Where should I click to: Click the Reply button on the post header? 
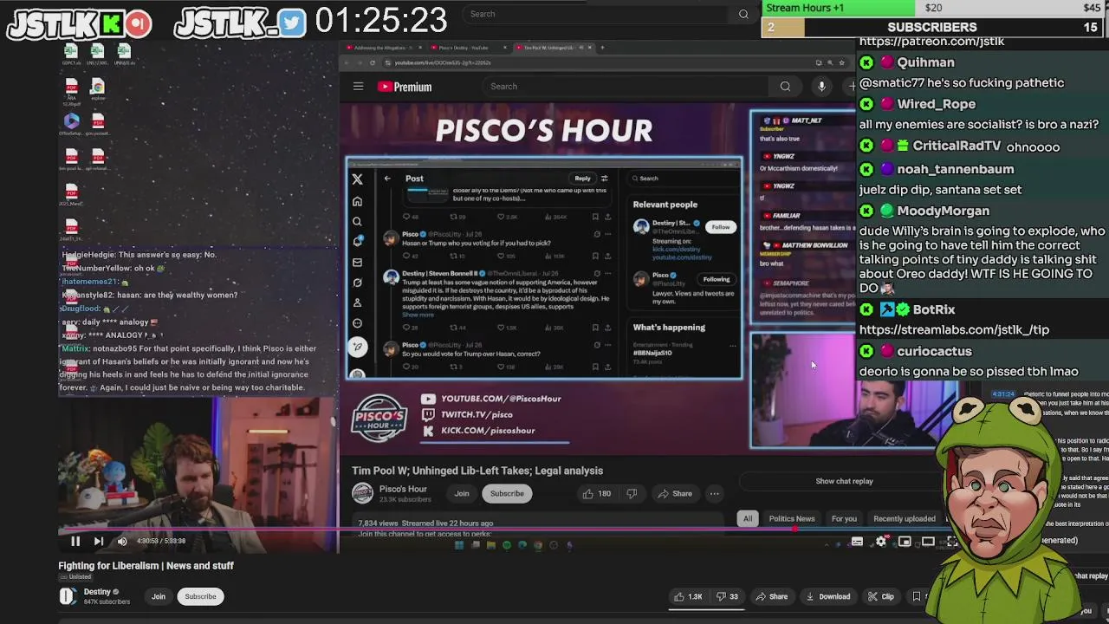pos(582,179)
